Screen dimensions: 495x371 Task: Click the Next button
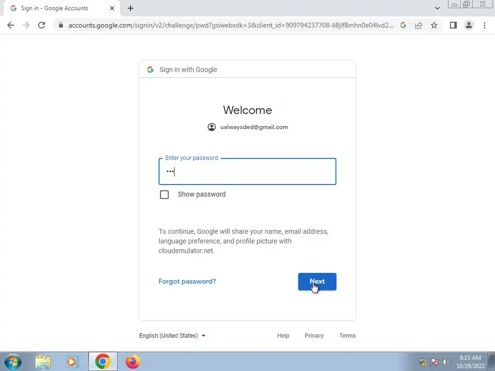click(x=317, y=282)
